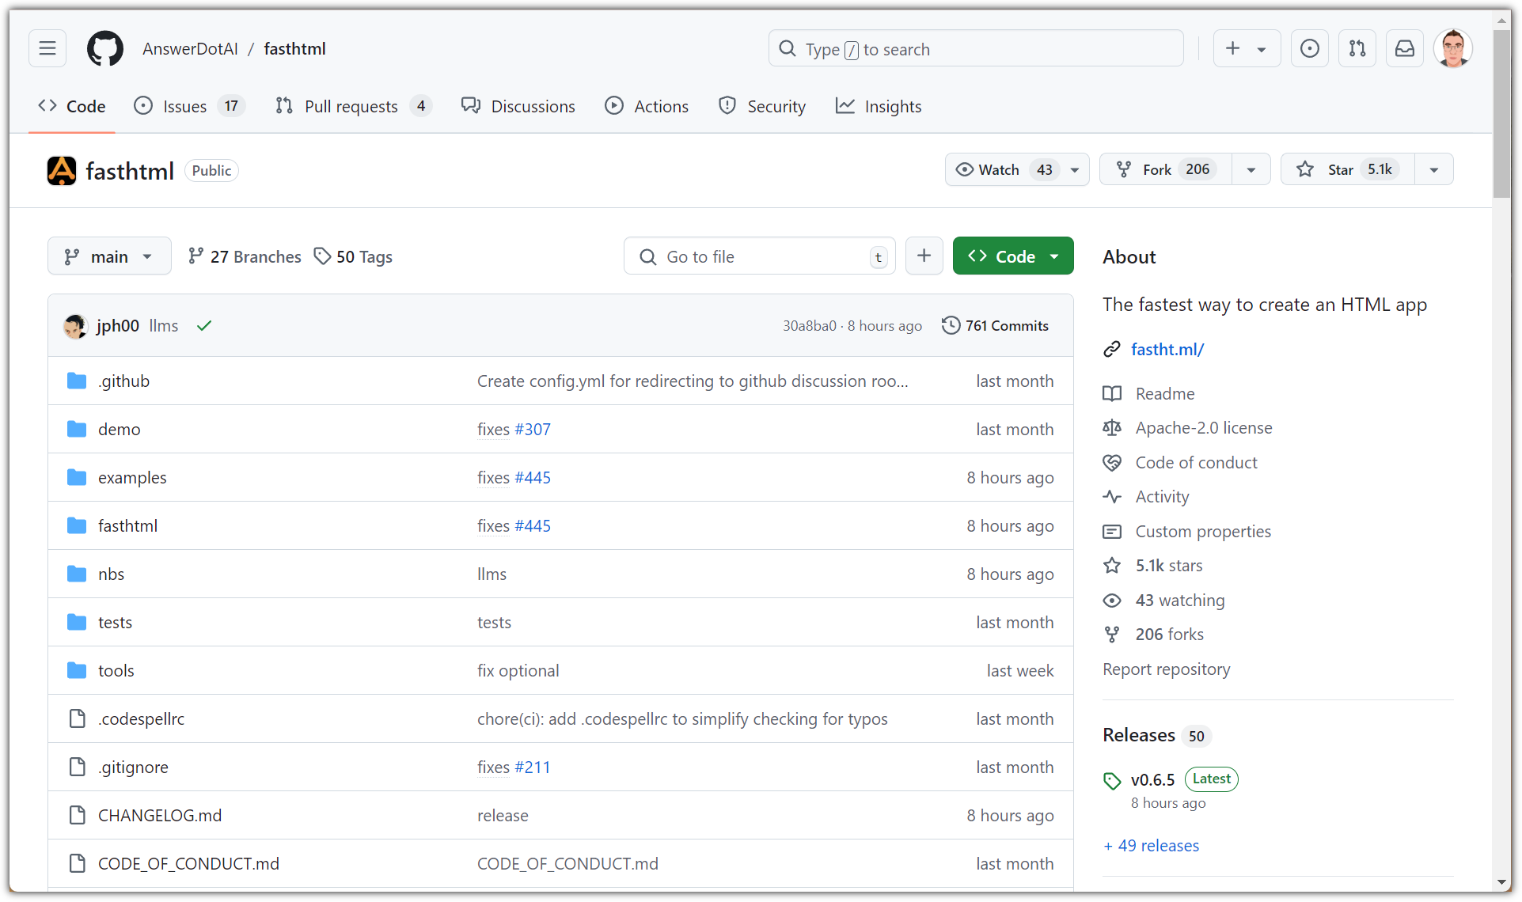
Task: Expand the Star lists dropdown arrow
Action: click(1433, 169)
